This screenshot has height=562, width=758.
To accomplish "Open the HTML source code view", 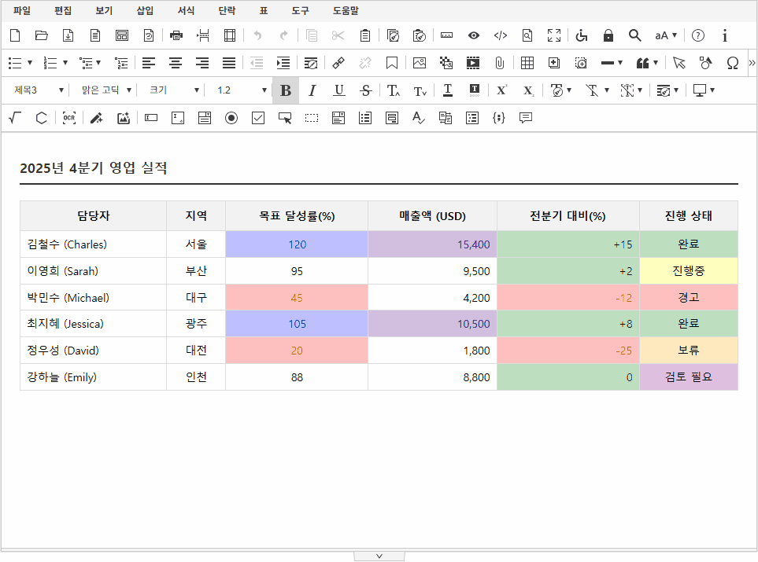I will (500, 35).
